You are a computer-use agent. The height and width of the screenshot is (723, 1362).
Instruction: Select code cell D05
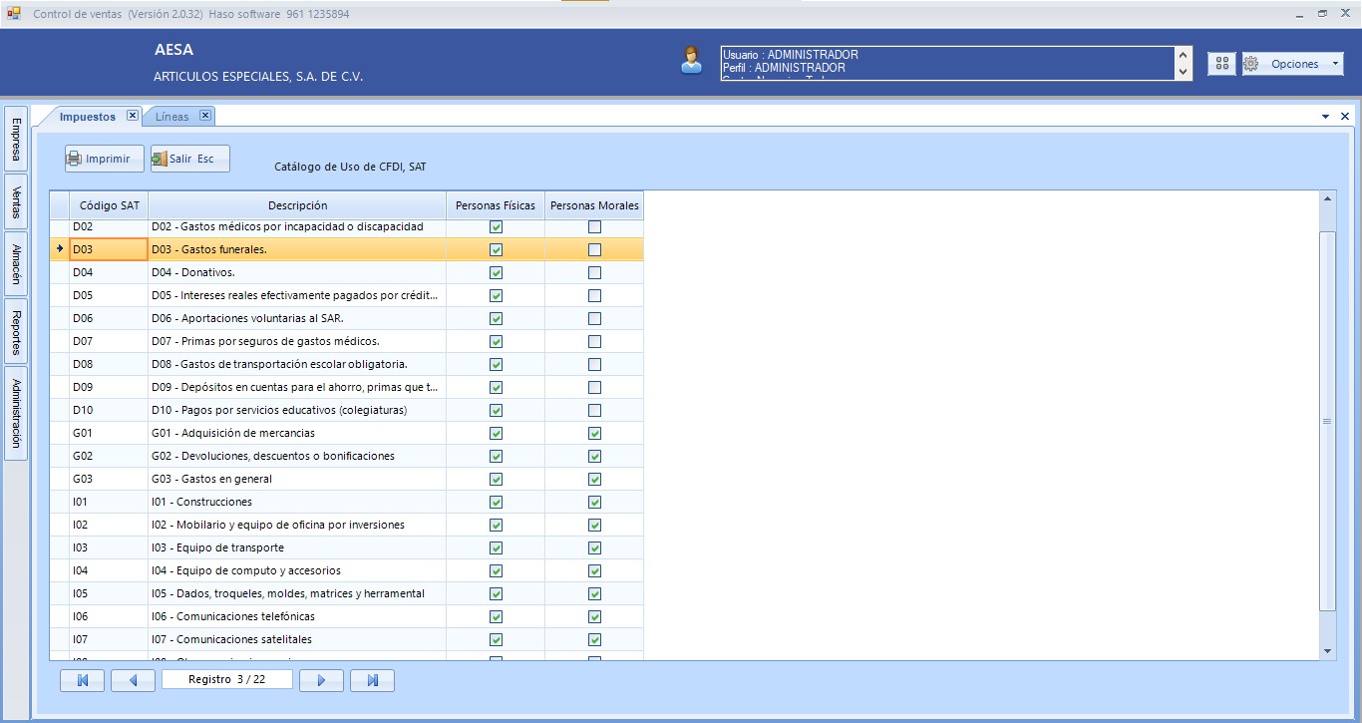pyautogui.click(x=110, y=296)
